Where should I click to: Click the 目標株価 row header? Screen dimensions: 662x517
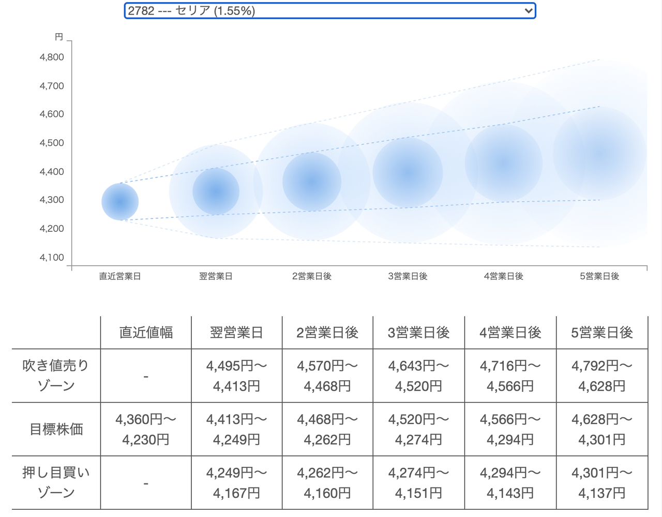click(x=56, y=429)
